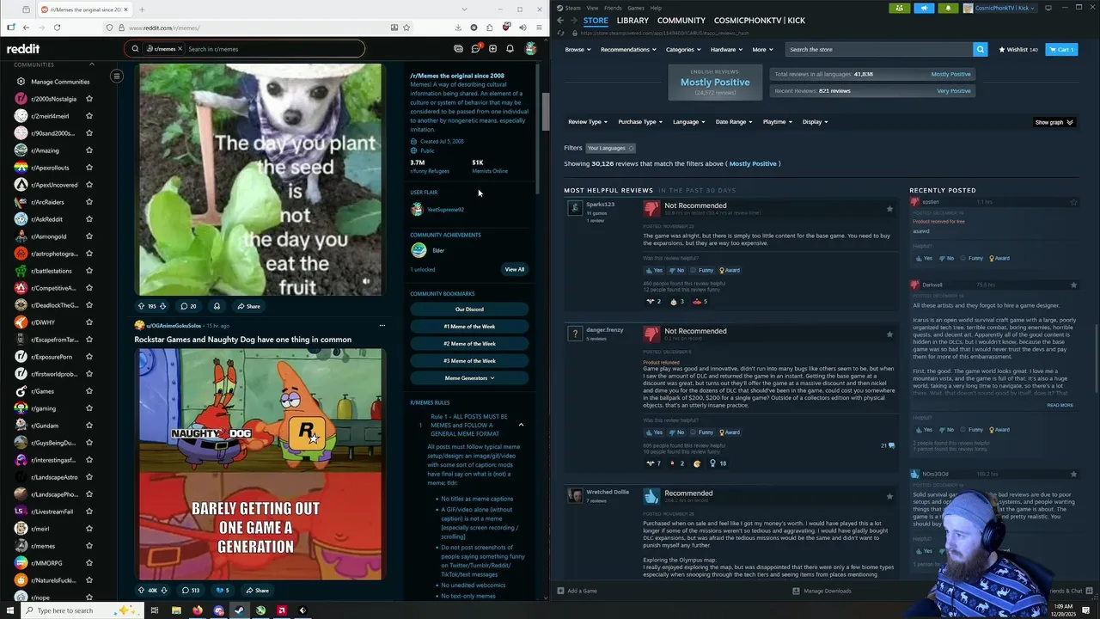The width and height of the screenshot is (1100, 619).
Task: Give an award on the seed post
Action: point(217,306)
